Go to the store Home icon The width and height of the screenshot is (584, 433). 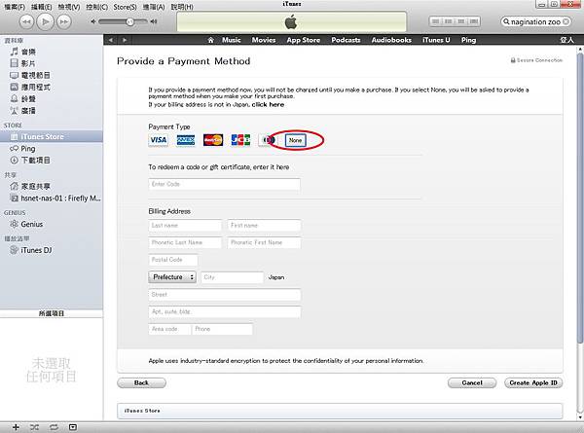coord(211,40)
